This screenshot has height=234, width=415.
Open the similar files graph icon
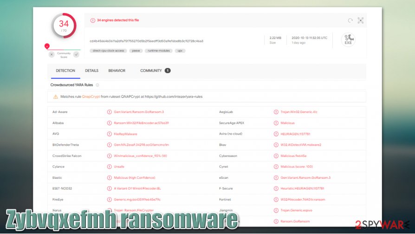361,20
